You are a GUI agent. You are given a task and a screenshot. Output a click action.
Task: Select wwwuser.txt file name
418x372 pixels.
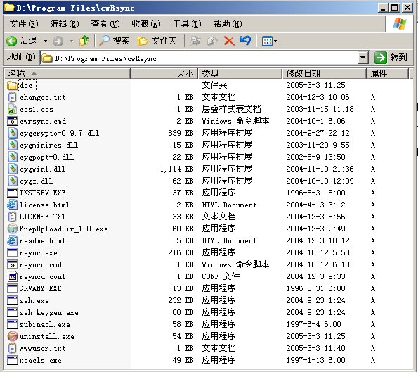coord(42,348)
